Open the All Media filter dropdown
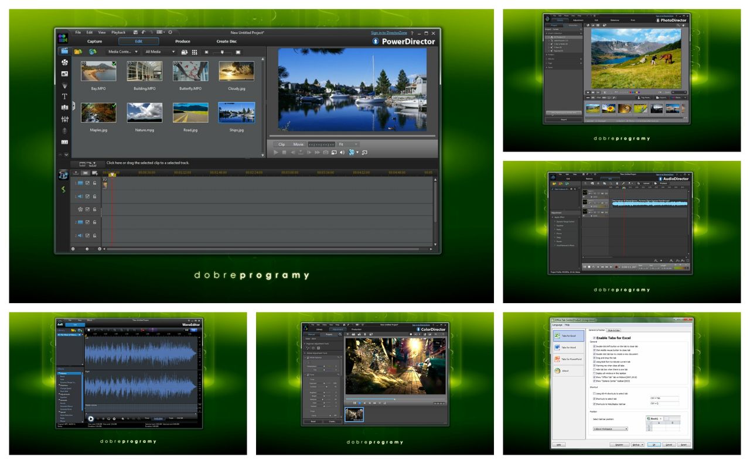The width and height of the screenshot is (750, 464). (x=159, y=51)
